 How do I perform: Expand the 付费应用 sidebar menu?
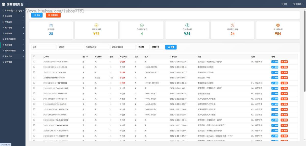13,22
